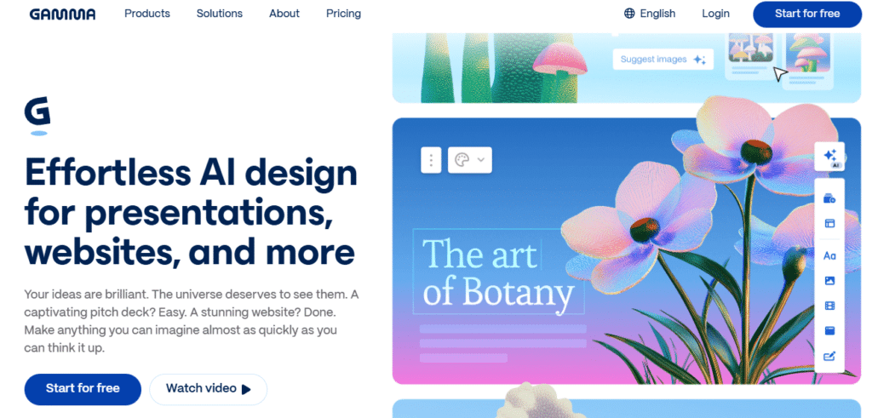This screenshot has height=418, width=872.
Task: Click the edit pencil icon in the toolbar
Action: click(x=829, y=356)
